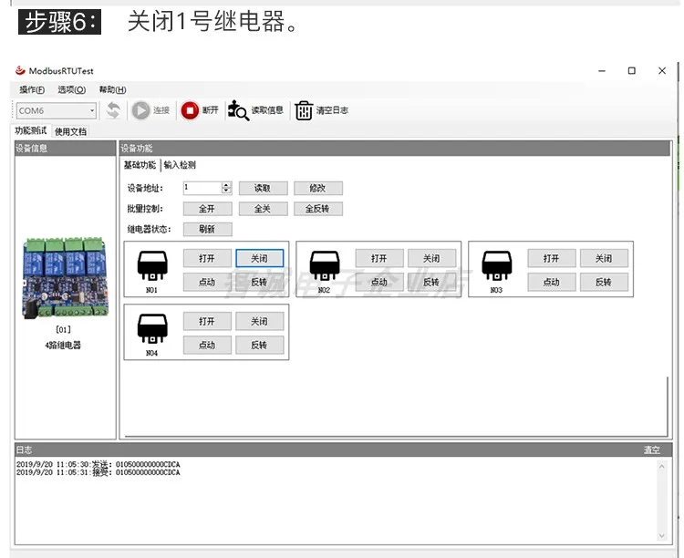Click 点动 for relay NO2

coord(379,282)
